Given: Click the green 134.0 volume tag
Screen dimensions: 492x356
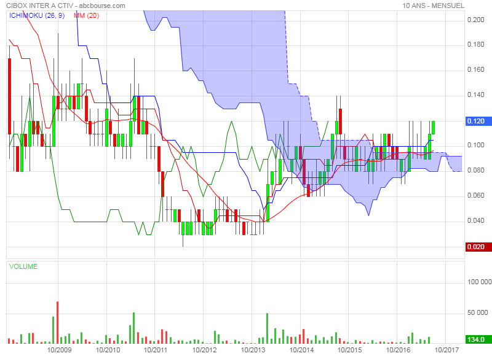Looking at the screenshot, I should [x=478, y=339].
